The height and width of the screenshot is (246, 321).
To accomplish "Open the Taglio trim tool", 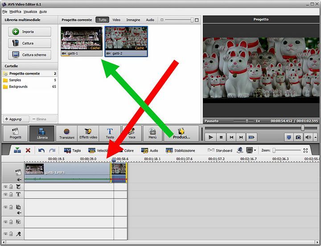I will click(x=72, y=151).
